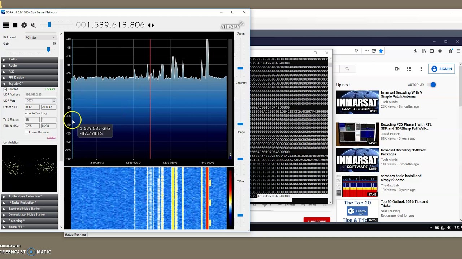Enable the Frame Recorder checkbox
The width and height of the screenshot is (462, 259).
(26, 132)
